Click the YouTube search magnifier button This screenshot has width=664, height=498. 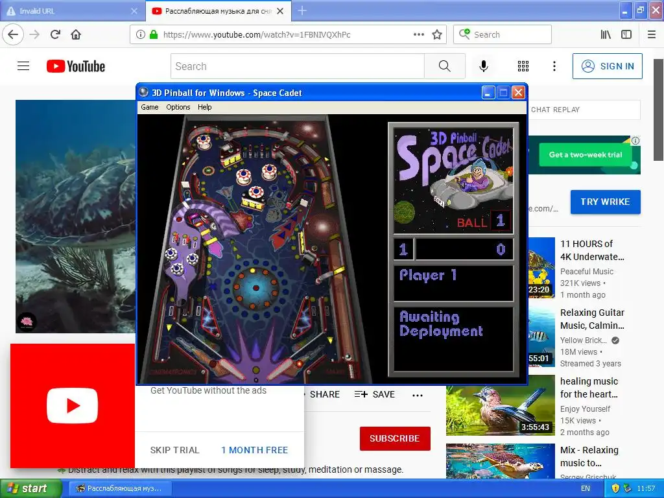[x=445, y=66]
